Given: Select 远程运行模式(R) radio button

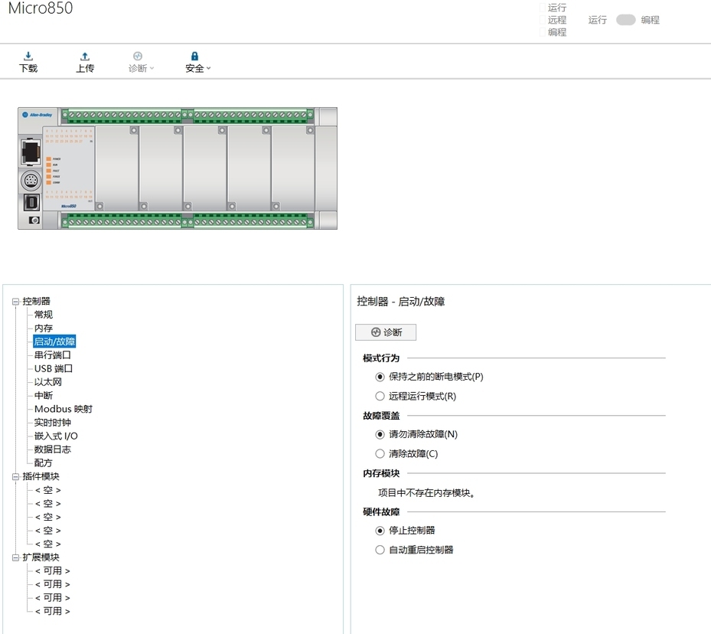Looking at the screenshot, I should pyautogui.click(x=380, y=397).
